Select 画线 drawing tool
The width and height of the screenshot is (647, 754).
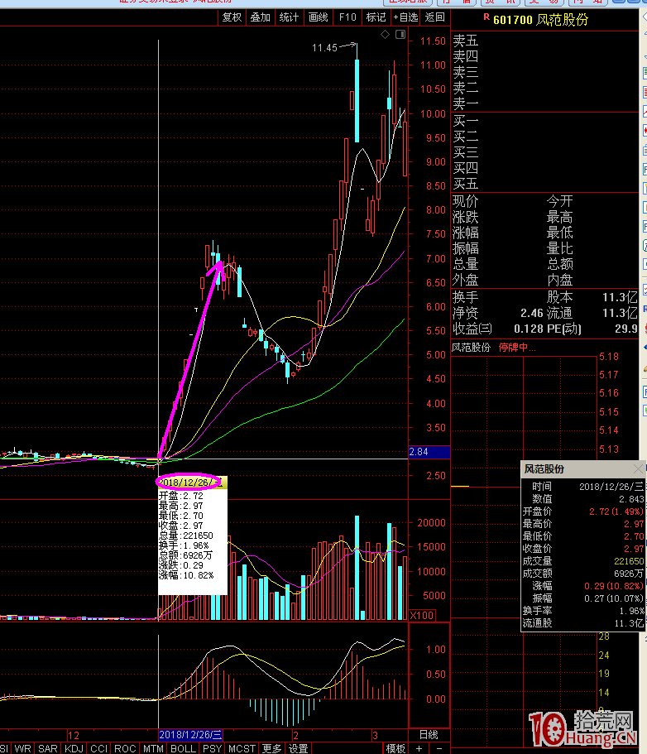tap(318, 17)
